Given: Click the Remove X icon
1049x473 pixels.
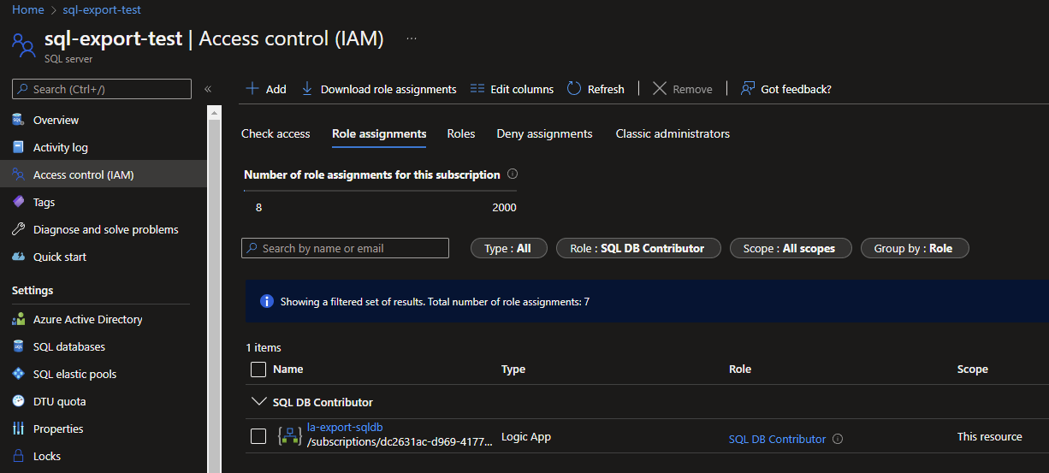Looking at the screenshot, I should pos(659,88).
